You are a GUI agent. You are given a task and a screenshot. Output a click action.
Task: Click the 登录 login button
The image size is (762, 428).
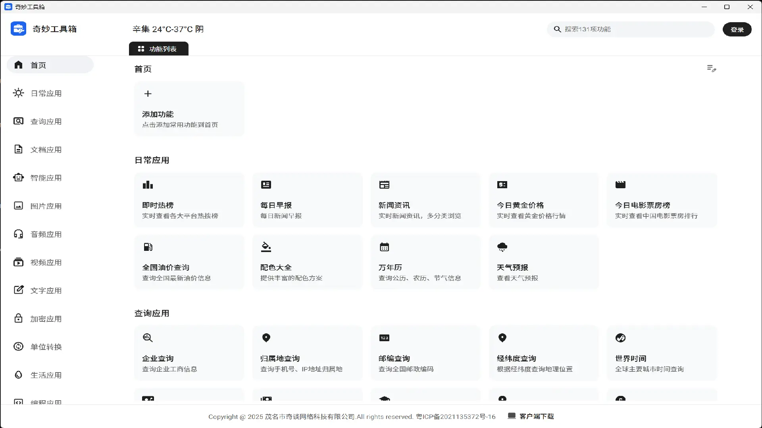(737, 29)
